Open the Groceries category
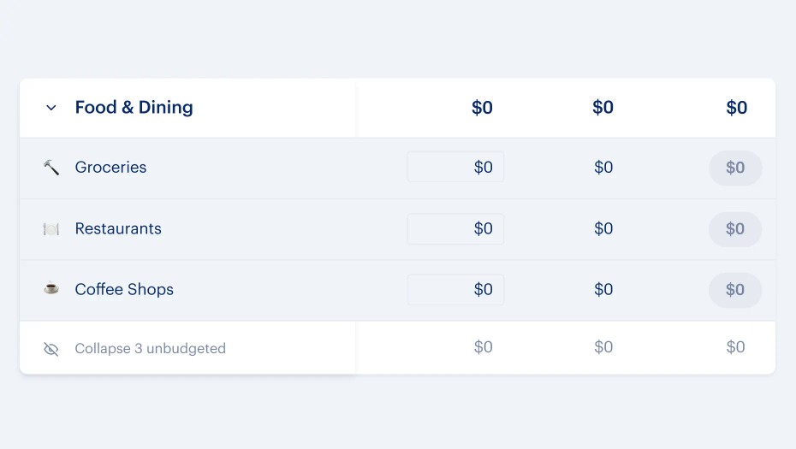 (x=110, y=168)
